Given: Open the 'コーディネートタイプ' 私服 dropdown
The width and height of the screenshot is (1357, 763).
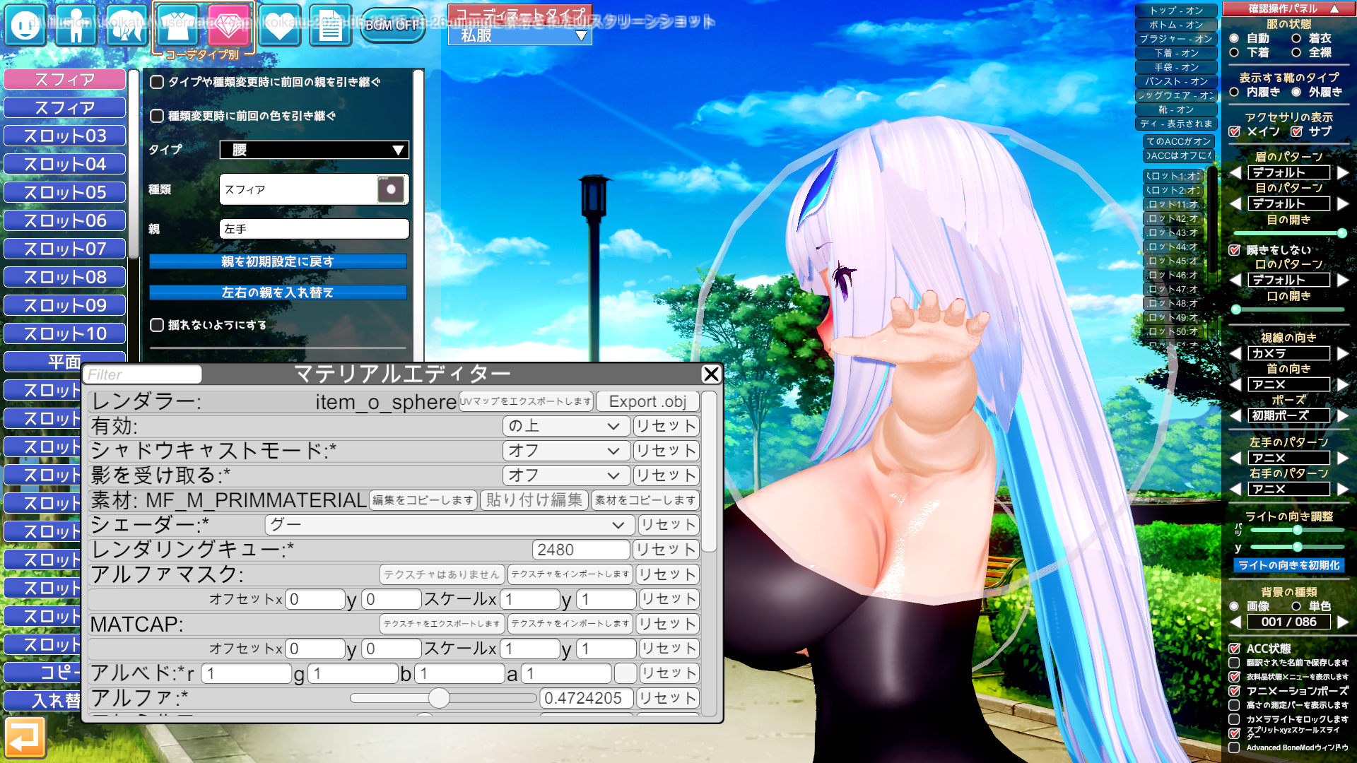Looking at the screenshot, I should [520, 35].
